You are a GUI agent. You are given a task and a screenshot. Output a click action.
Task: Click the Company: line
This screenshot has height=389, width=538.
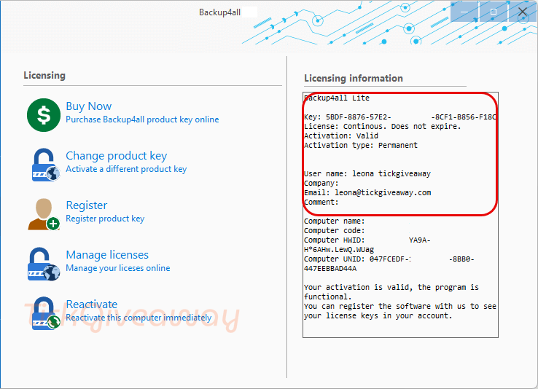click(x=321, y=184)
